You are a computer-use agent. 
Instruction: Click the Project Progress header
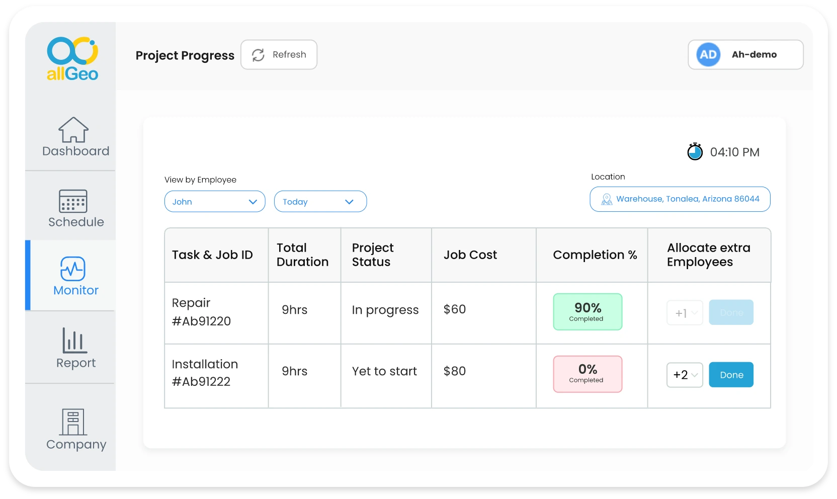click(x=185, y=55)
